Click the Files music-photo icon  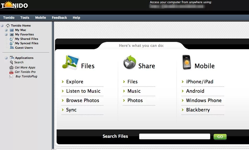pyautogui.click(x=70, y=62)
